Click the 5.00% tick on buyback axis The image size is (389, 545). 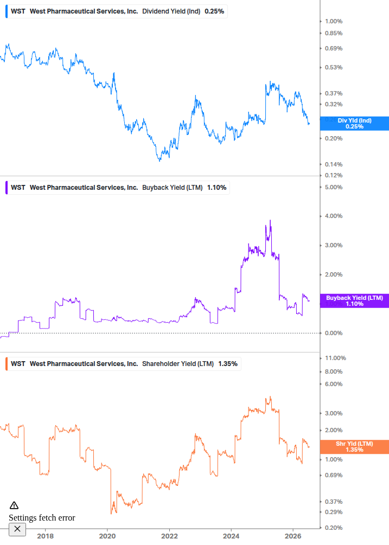pos(334,187)
